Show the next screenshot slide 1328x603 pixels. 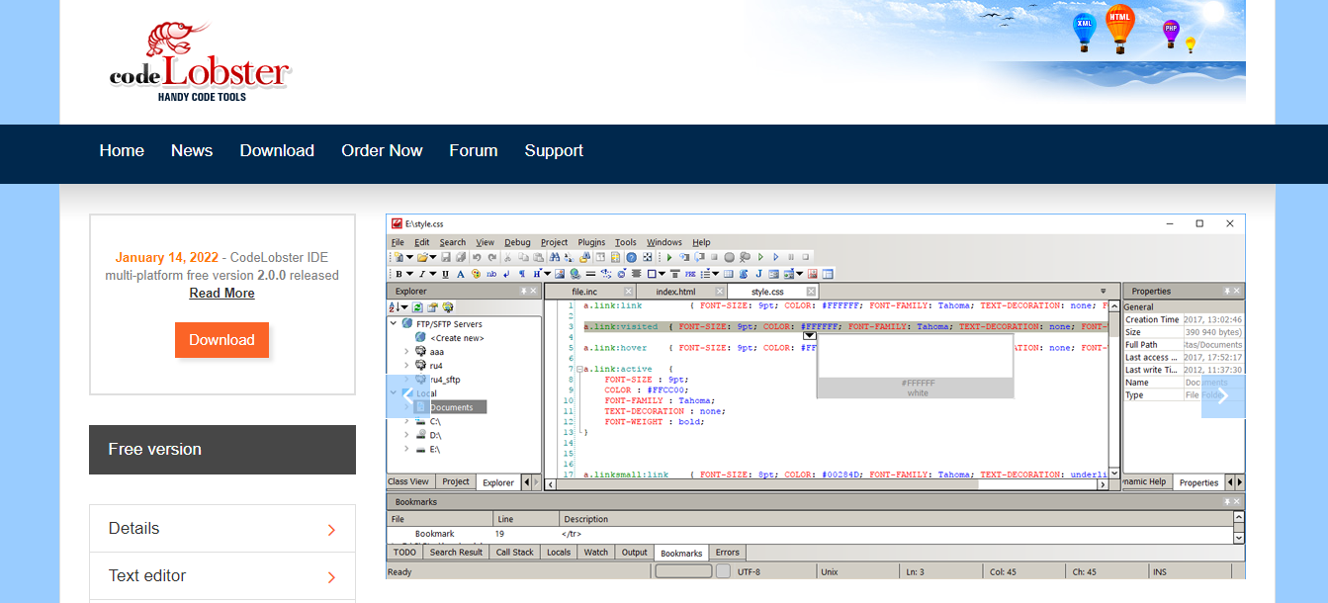point(1223,395)
